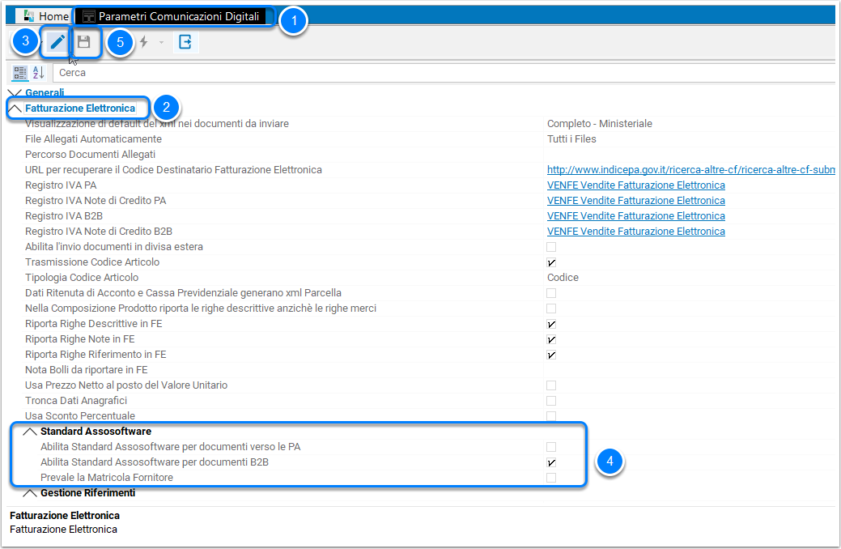This screenshot has width=841, height=549.
Task: Click the floppy disk Save icon
Action: pos(83,41)
